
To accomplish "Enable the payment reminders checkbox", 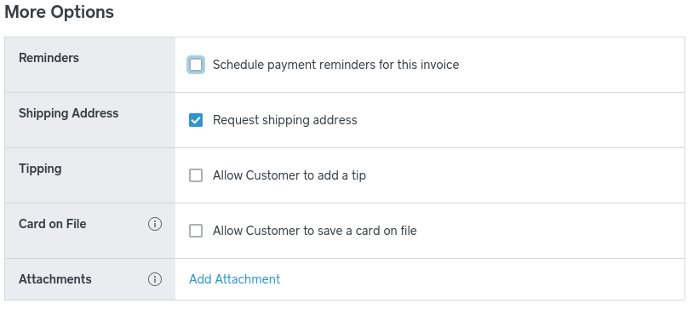I will (196, 65).
